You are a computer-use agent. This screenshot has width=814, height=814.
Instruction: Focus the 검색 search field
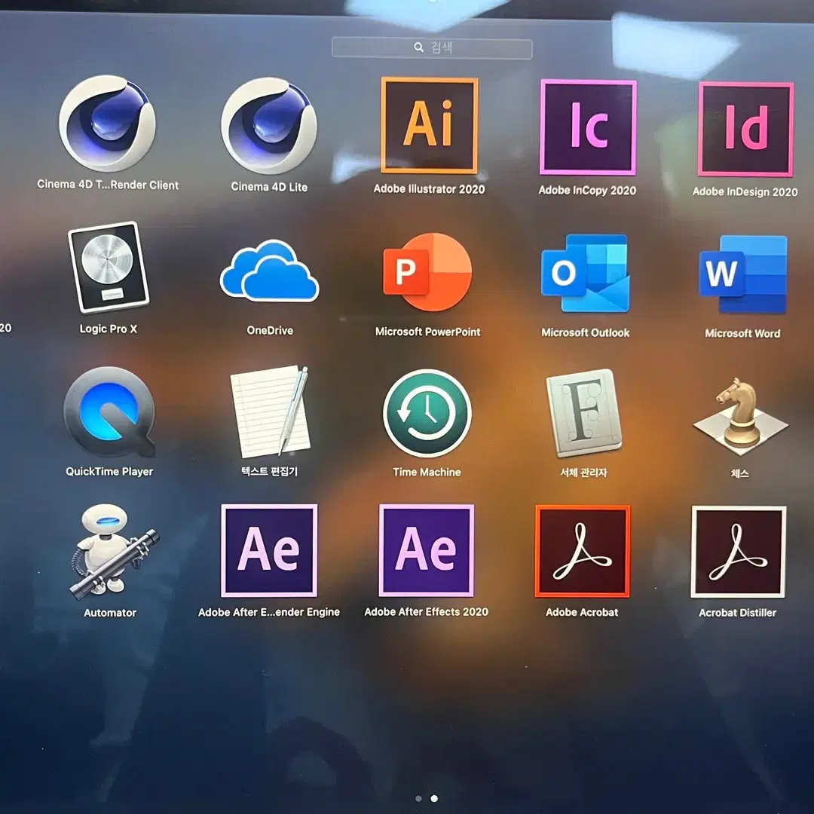(x=432, y=48)
